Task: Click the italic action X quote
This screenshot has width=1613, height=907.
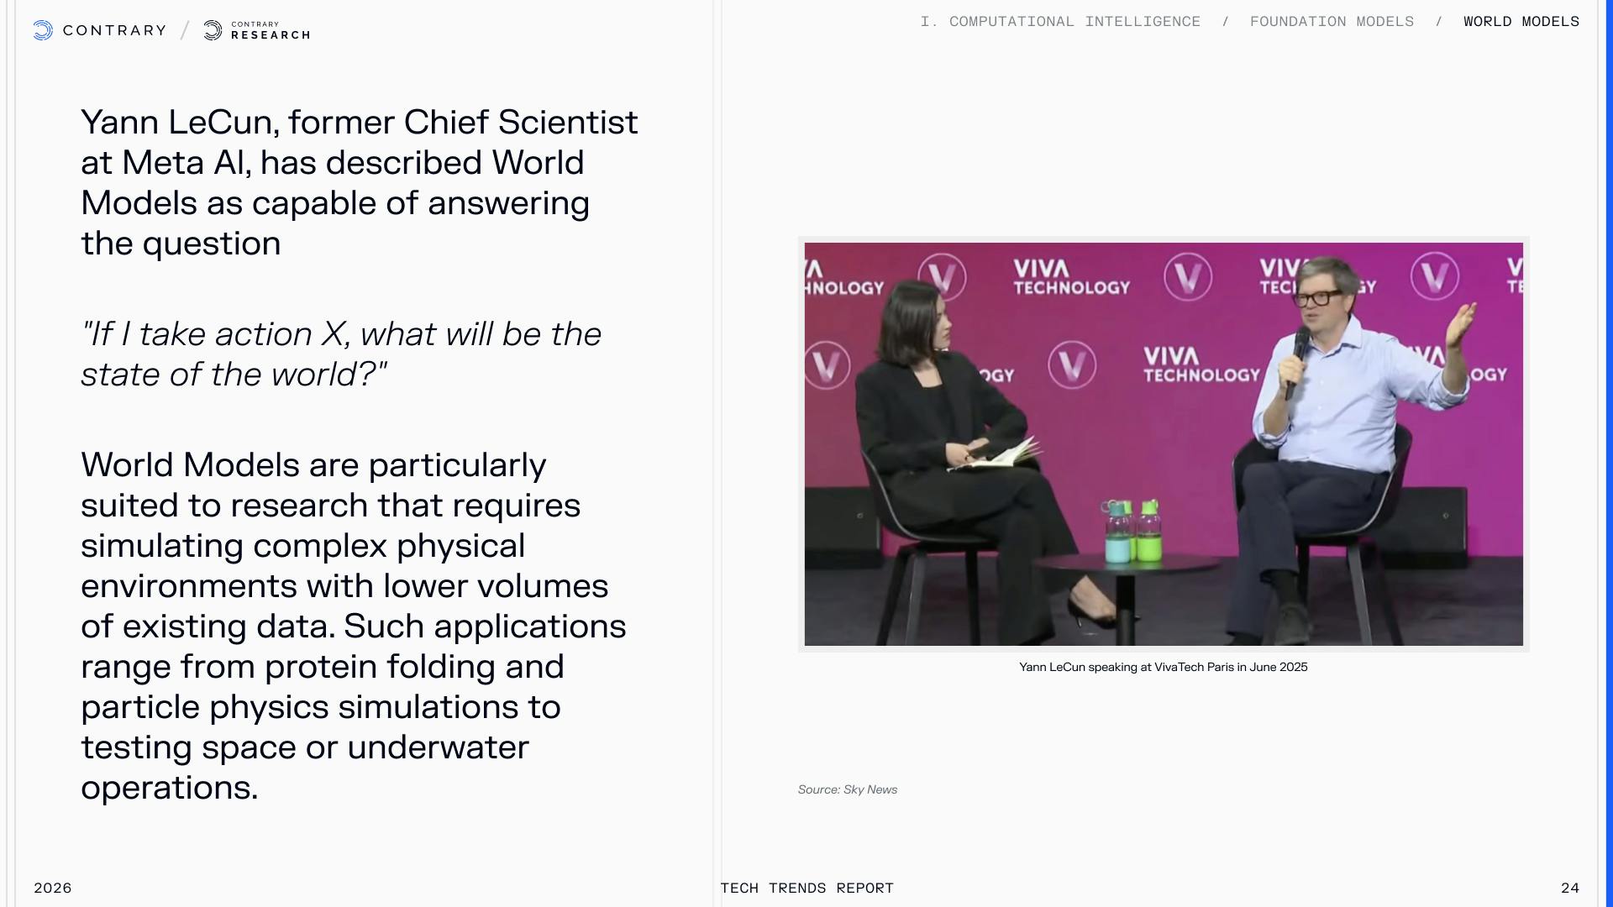Action: [x=340, y=354]
